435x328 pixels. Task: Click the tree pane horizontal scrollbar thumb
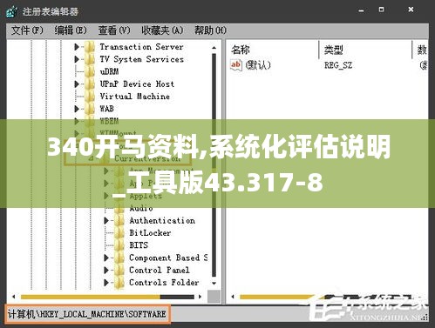coord(91,297)
